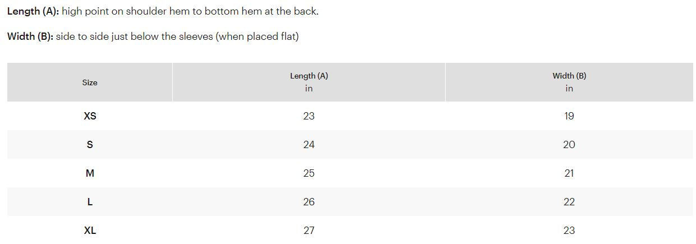Click the XS width value 19
Viewport: 696px width, 244px height.
[569, 116]
